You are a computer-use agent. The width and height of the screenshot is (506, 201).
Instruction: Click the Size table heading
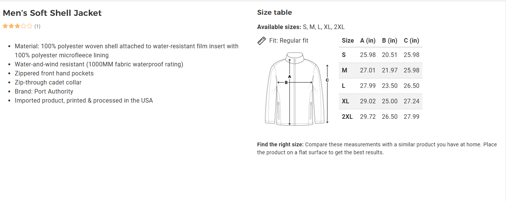point(275,12)
